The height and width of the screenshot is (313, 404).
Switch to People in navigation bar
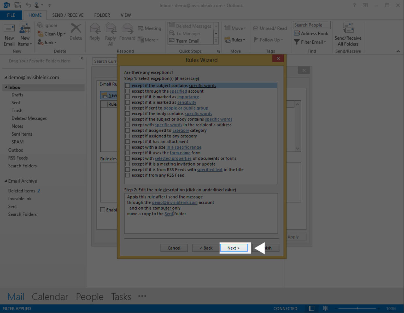click(x=90, y=297)
